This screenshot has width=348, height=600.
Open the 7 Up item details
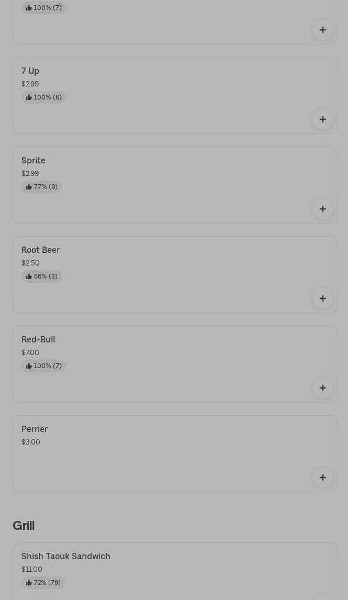tap(30, 71)
